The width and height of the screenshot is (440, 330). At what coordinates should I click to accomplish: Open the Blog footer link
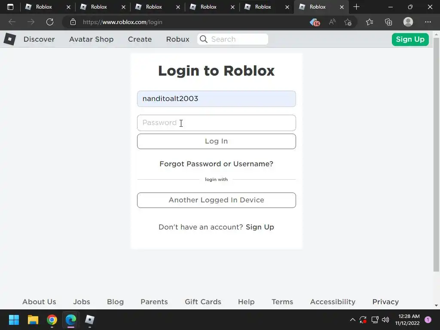(x=115, y=302)
